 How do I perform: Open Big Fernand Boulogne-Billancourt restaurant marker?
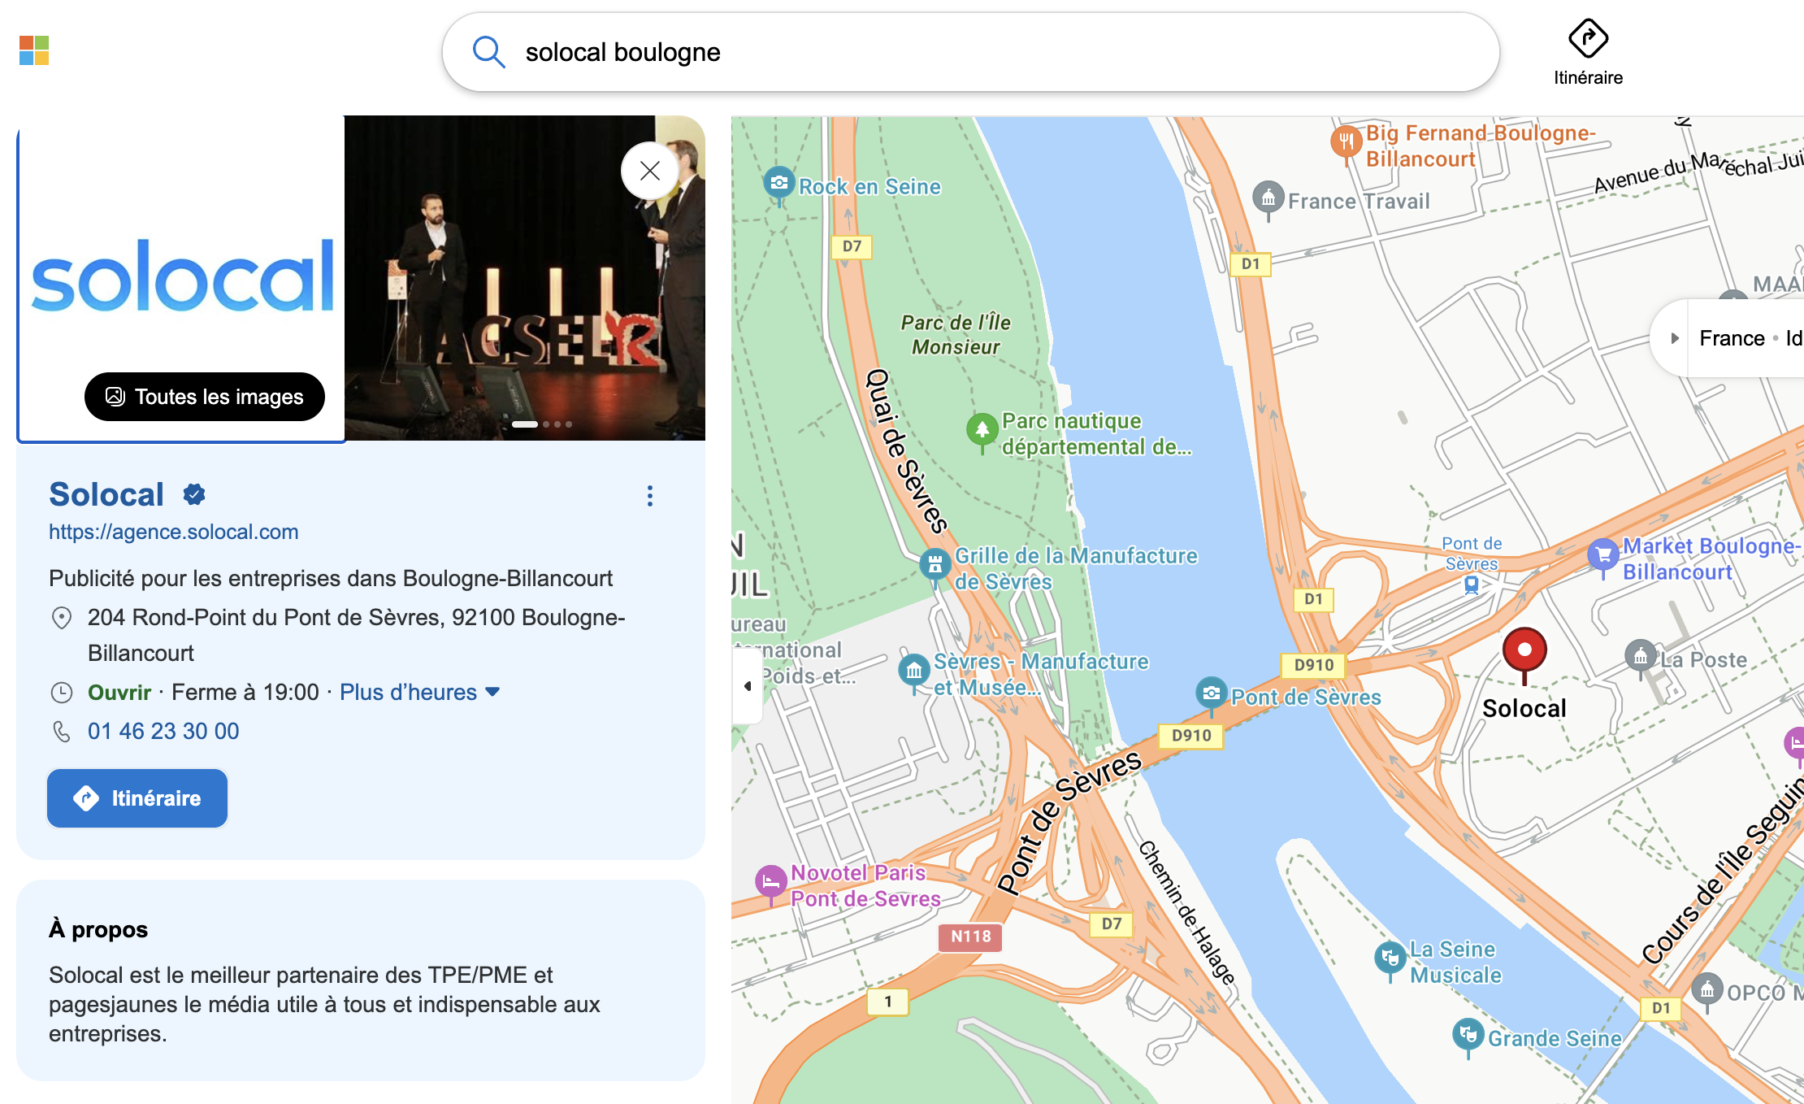[1346, 145]
